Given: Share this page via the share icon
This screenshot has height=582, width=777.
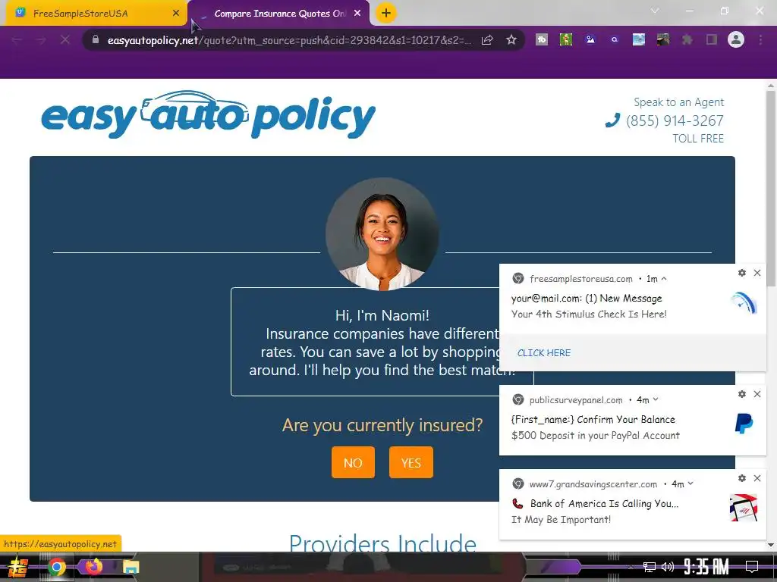Looking at the screenshot, I should pos(487,40).
